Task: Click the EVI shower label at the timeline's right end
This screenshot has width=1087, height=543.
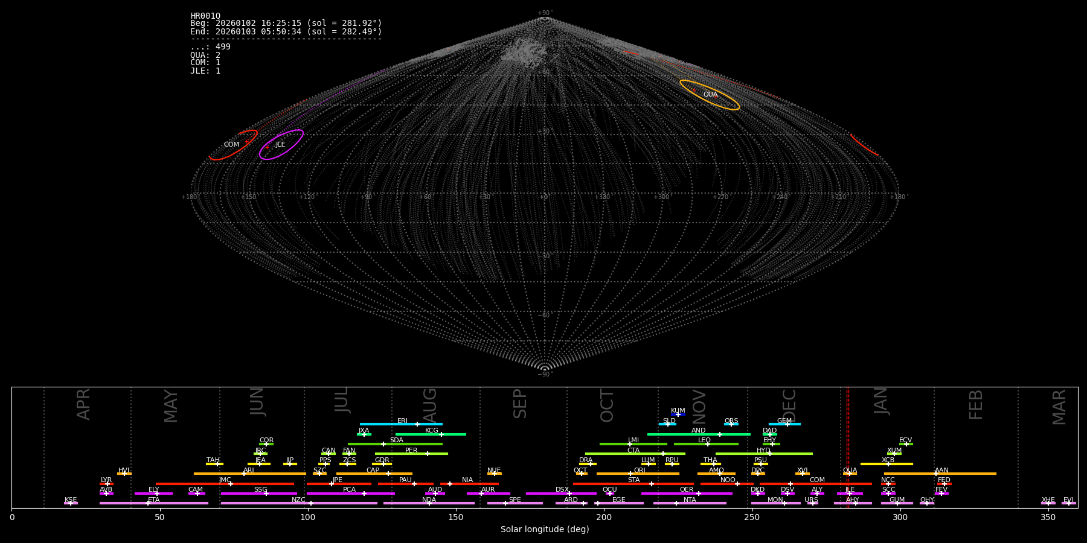Action: [x=1068, y=500]
